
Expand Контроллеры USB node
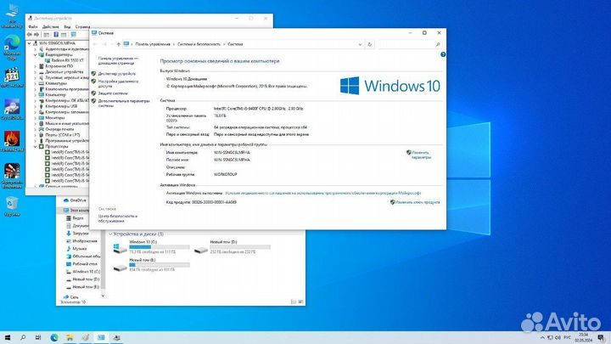(x=35, y=106)
